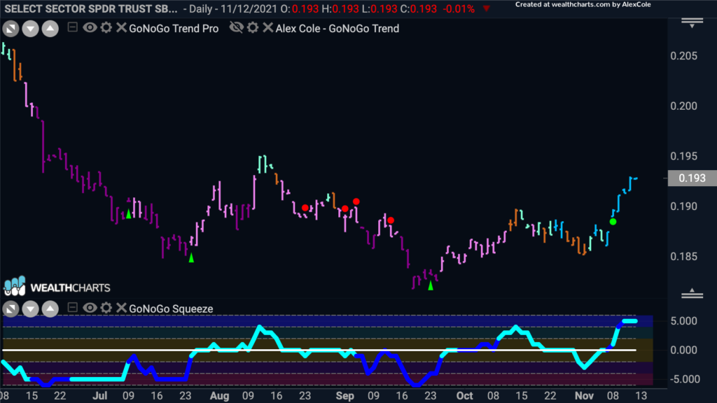Move the GoNoGo Squeeze pane up

50,309
